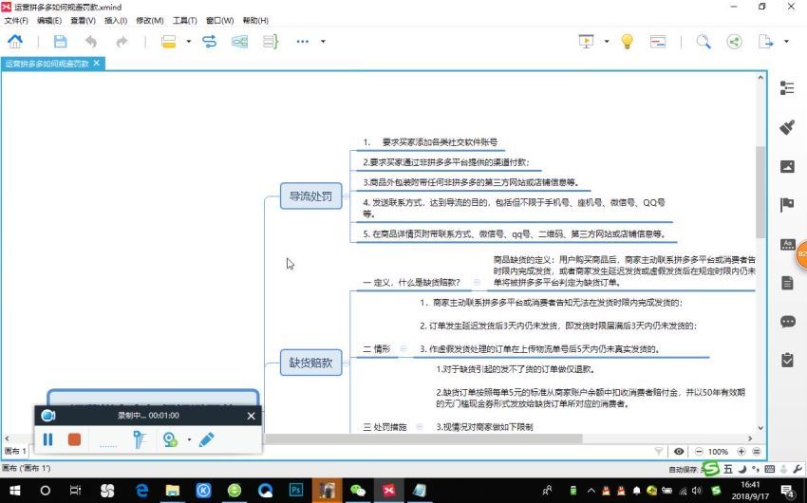Image resolution: width=807 pixels, height=503 pixels.
Task: Activate the recorder's pencil annotation tool
Action: [206, 439]
